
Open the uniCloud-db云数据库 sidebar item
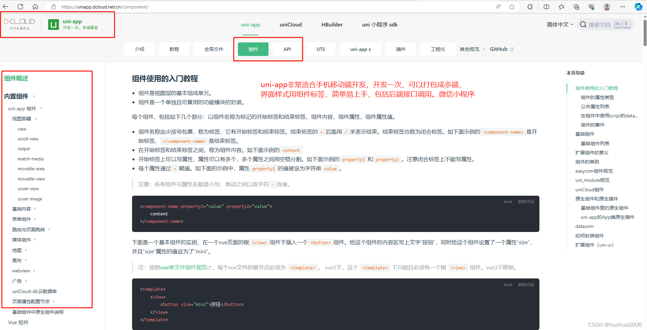(x=35, y=292)
